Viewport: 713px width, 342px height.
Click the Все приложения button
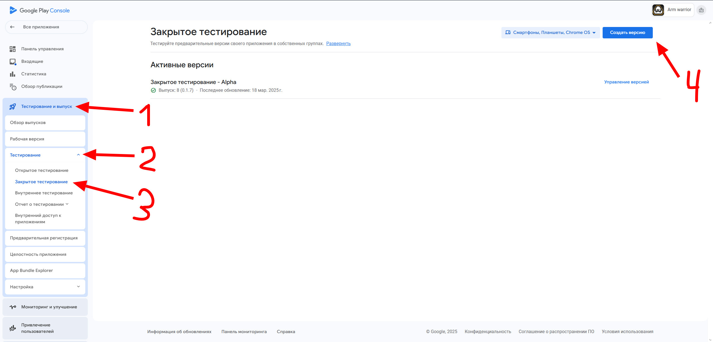tap(46, 27)
